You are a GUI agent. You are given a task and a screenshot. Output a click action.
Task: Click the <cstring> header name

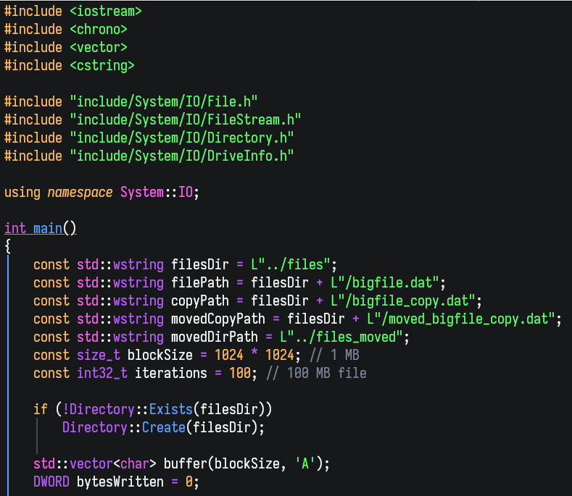(x=101, y=66)
